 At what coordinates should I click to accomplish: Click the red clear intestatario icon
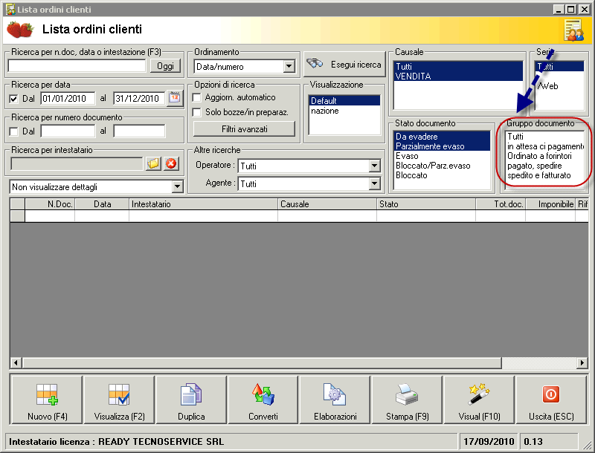click(171, 163)
